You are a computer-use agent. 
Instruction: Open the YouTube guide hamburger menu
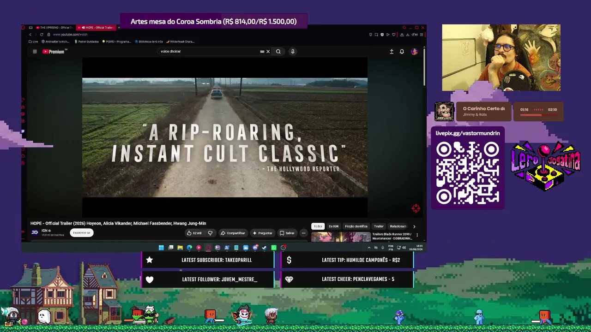pyautogui.click(x=35, y=52)
